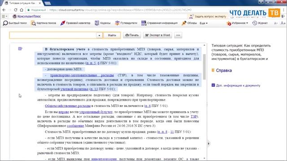Expand the search field history dropdown

(x=99, y=35)
